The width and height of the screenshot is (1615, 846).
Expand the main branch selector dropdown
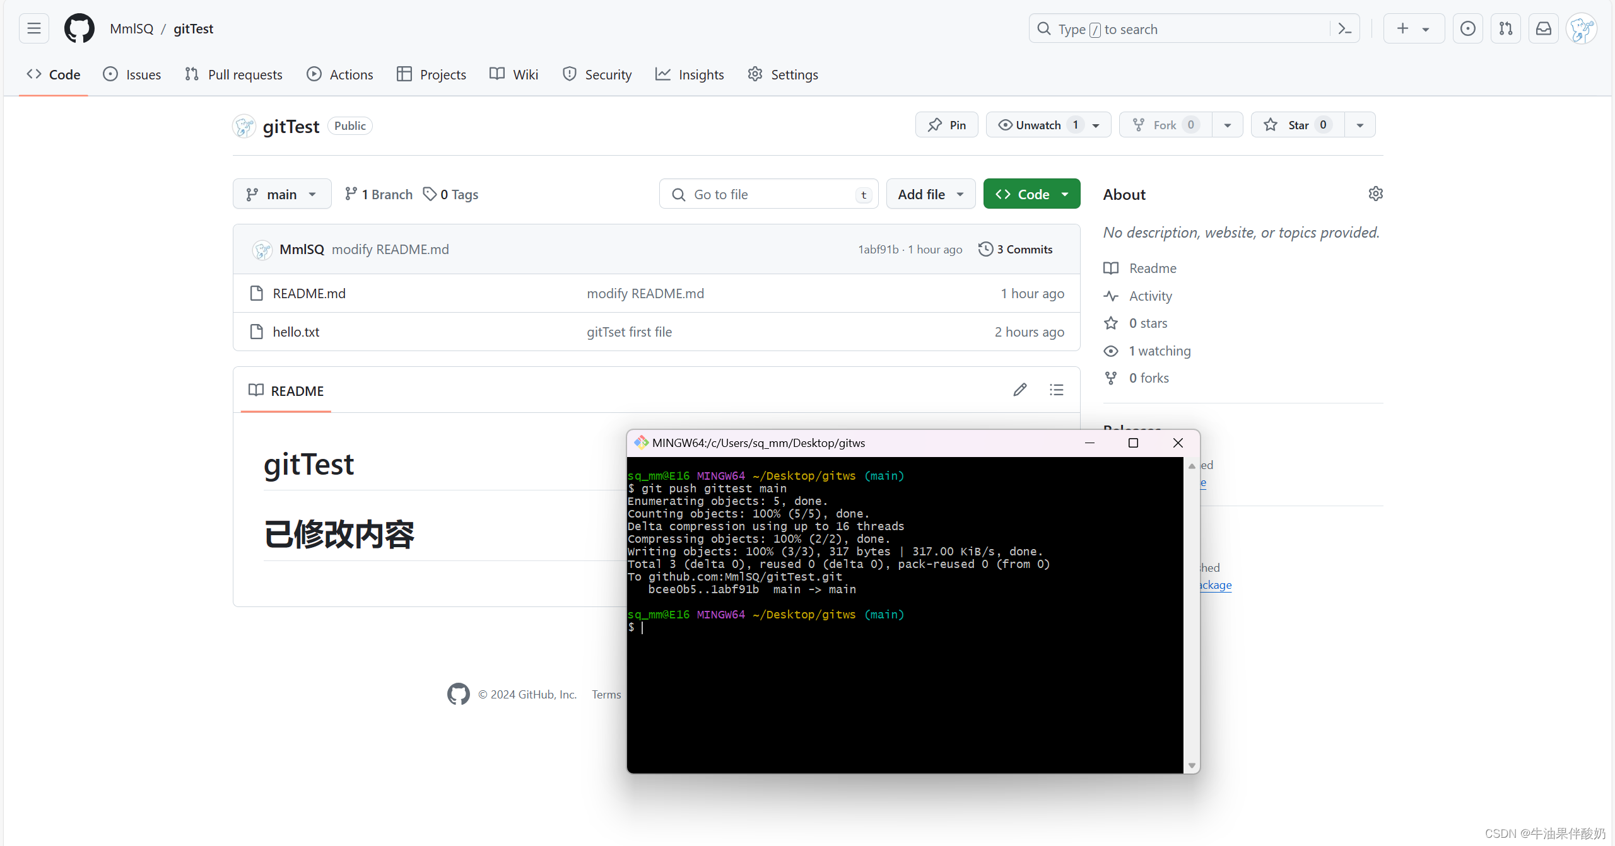click(282, 194)
